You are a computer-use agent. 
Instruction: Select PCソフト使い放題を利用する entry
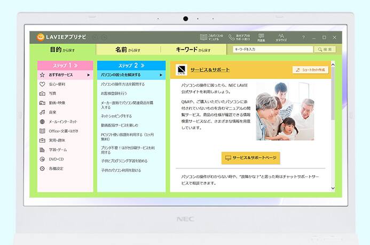pos(128,137)
